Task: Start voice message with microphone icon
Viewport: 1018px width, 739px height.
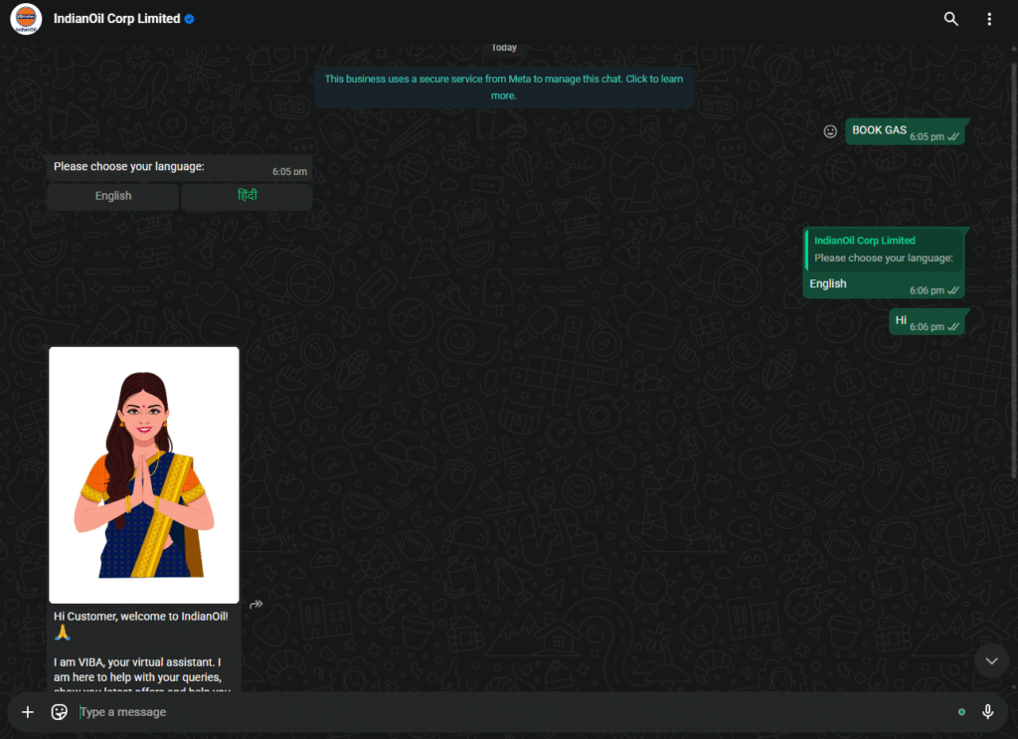Action: tap(987, 712)
